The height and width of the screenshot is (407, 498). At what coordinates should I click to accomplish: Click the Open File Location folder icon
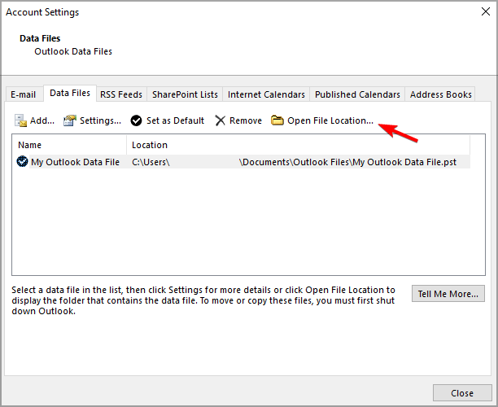[277, 120]
